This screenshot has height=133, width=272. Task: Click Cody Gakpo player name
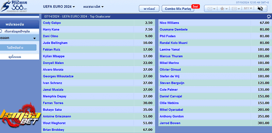point(52,23)
